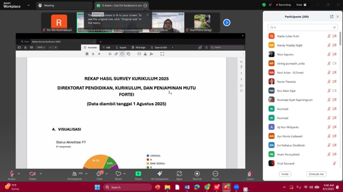Expand audio options arrow

[x=19, y=174]
